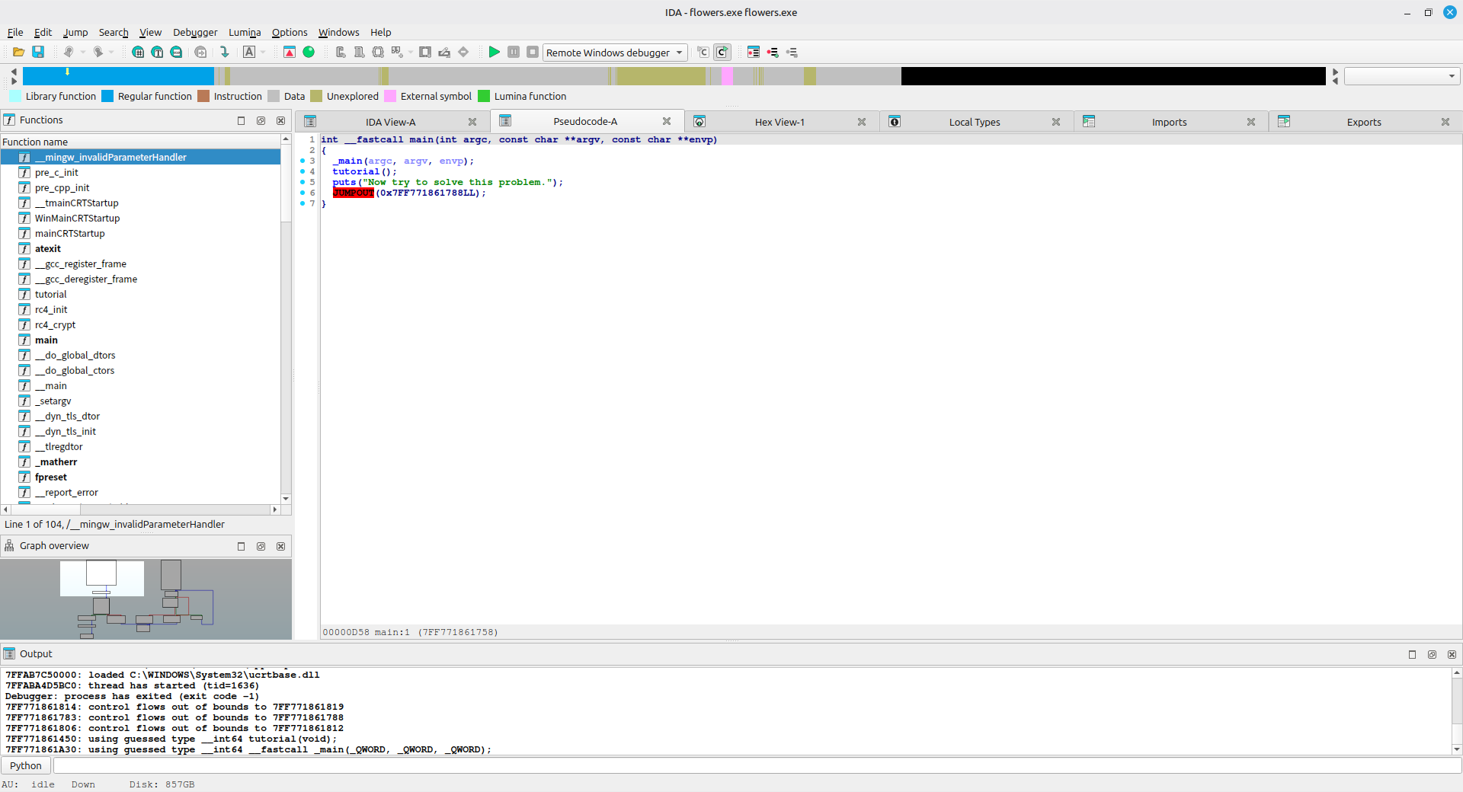The image size is (1463, 792).
Task: Switch to the Hex View-1 tab
Action: click(x=779, y=122)
